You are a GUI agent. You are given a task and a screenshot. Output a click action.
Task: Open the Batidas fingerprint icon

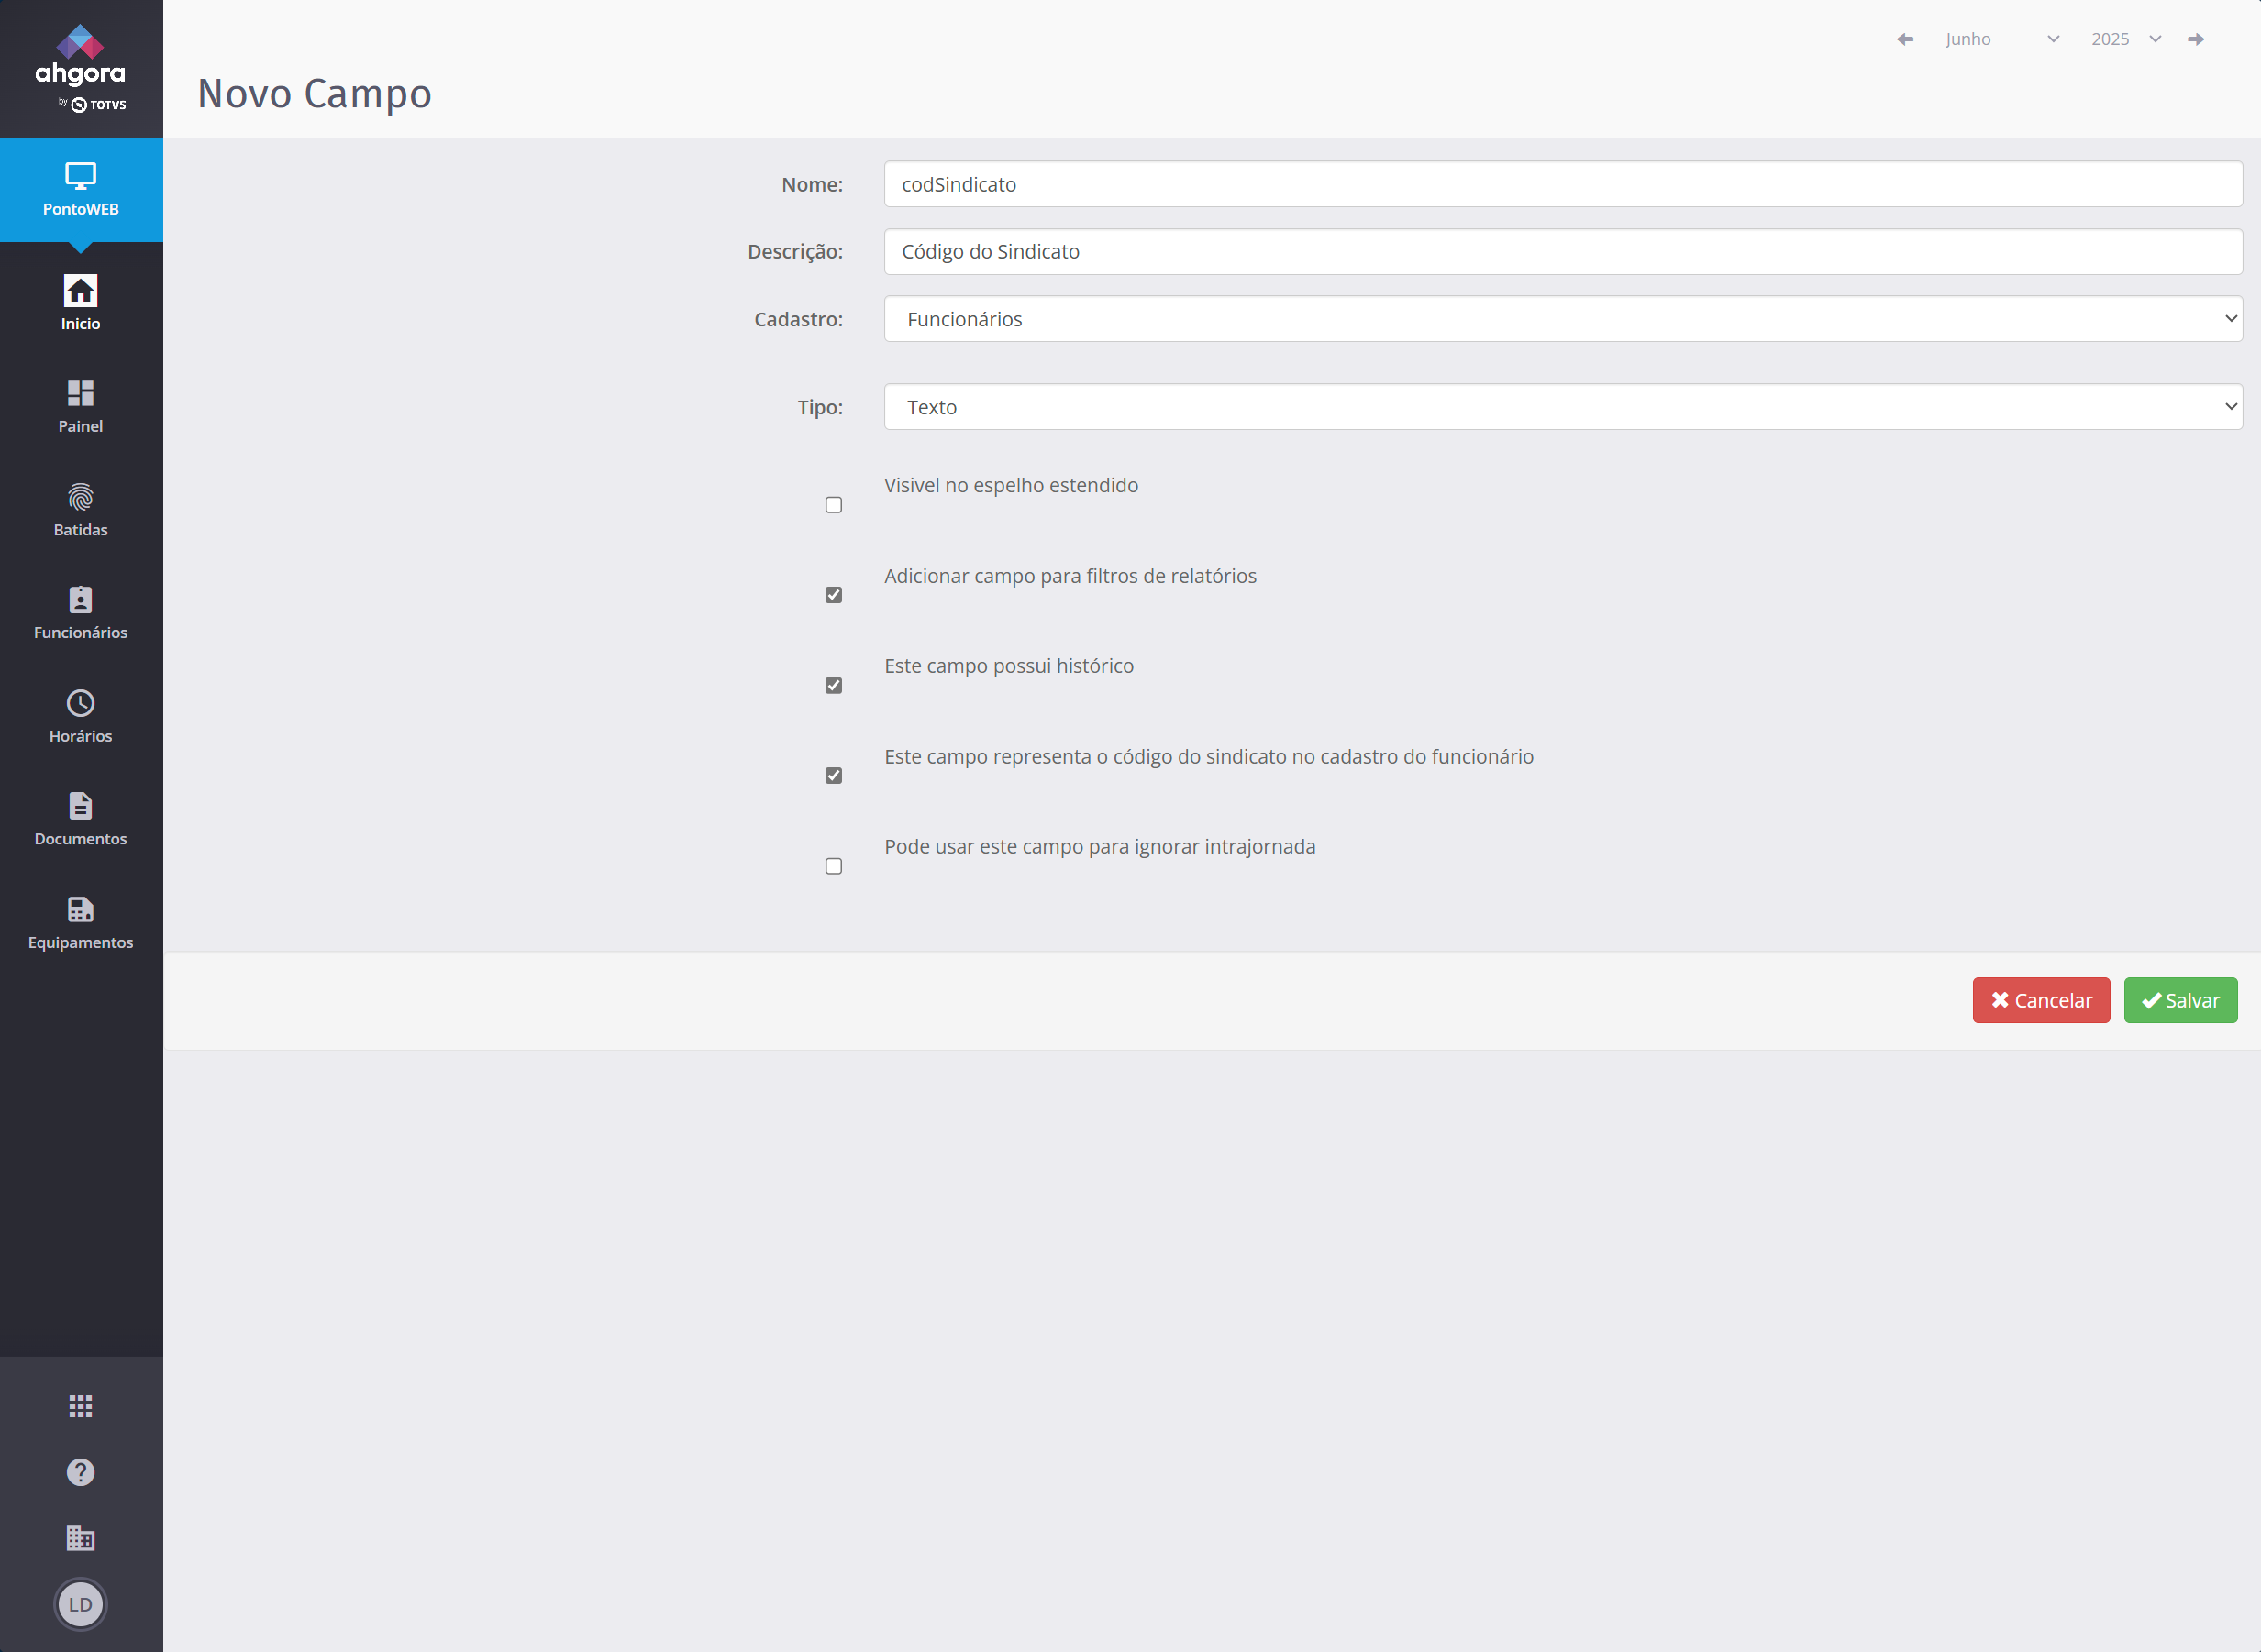[x=80, y=498]
